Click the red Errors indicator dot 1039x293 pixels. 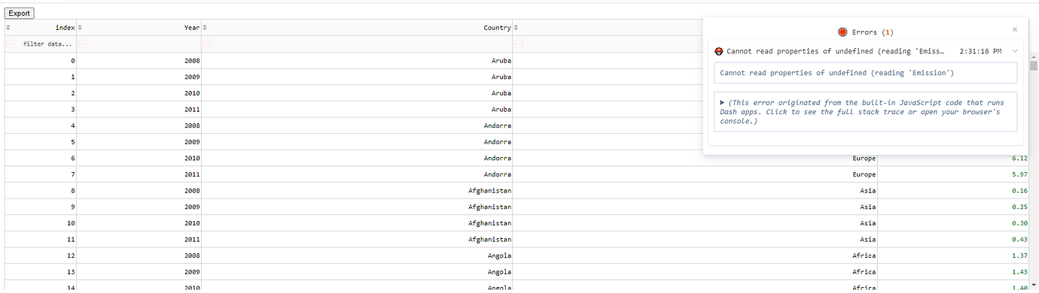pos(842,32)
